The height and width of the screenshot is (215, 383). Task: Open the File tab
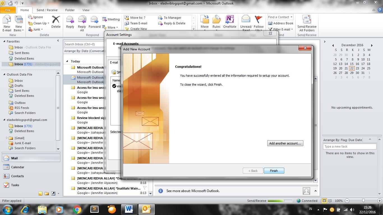coord(8,10)
